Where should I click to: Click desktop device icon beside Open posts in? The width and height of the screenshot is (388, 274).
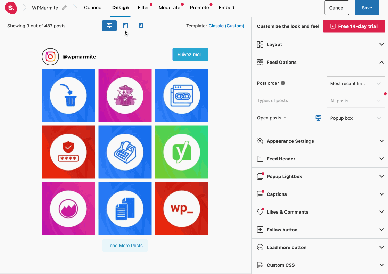point(319,118)
